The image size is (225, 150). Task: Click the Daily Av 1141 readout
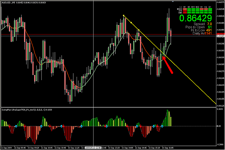tap(202, 33)
